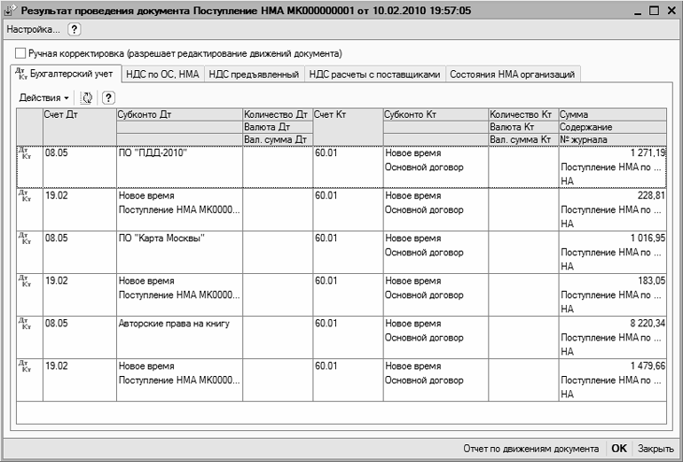Click the amount 1 479,66

click(648, 366)
